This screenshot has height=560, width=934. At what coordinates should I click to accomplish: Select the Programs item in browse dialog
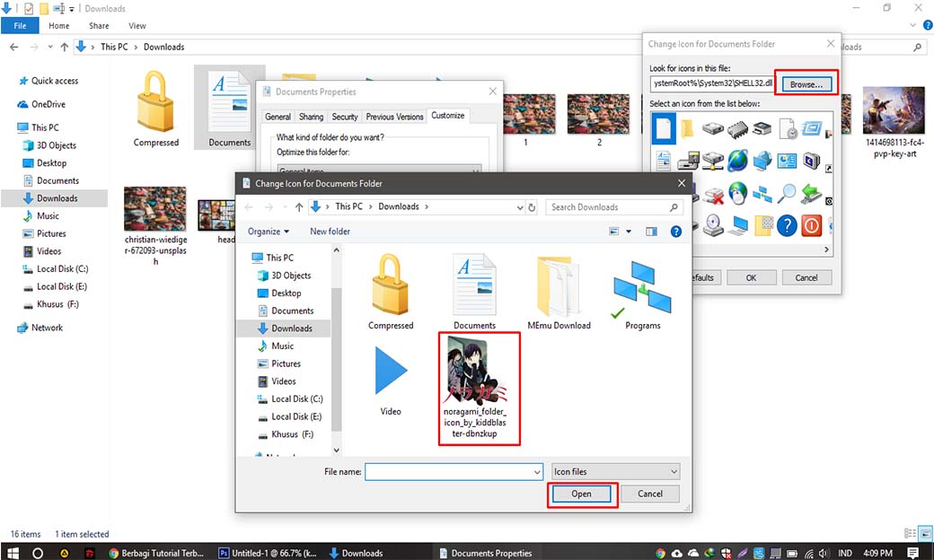pyautogui.click(x=643, y=294)
